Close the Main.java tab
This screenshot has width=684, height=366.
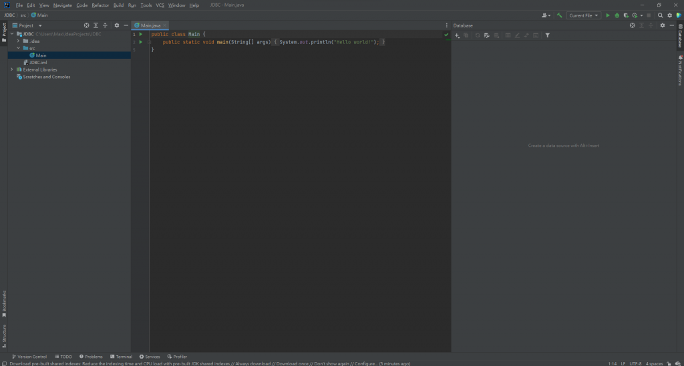pos(164,26)
